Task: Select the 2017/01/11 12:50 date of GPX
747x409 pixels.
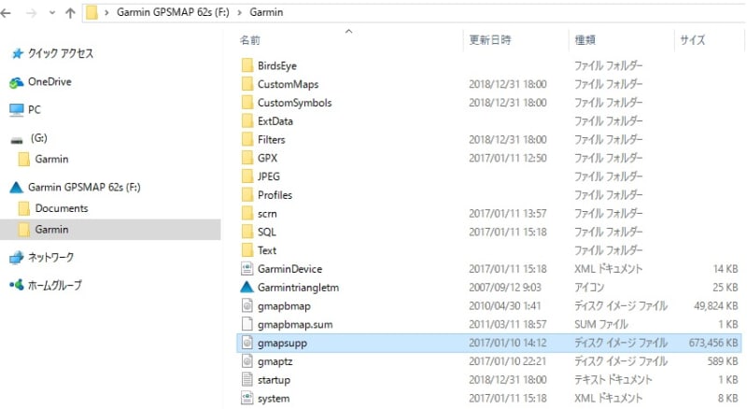Action: click(507, 158)
